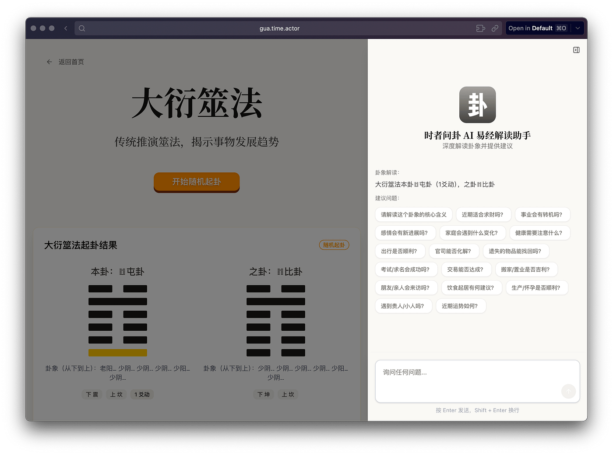This screenshot has height=455, width=613.
Task: Ask 搬家/置业是否吉利? suggestion
Action: pos(525,270)
